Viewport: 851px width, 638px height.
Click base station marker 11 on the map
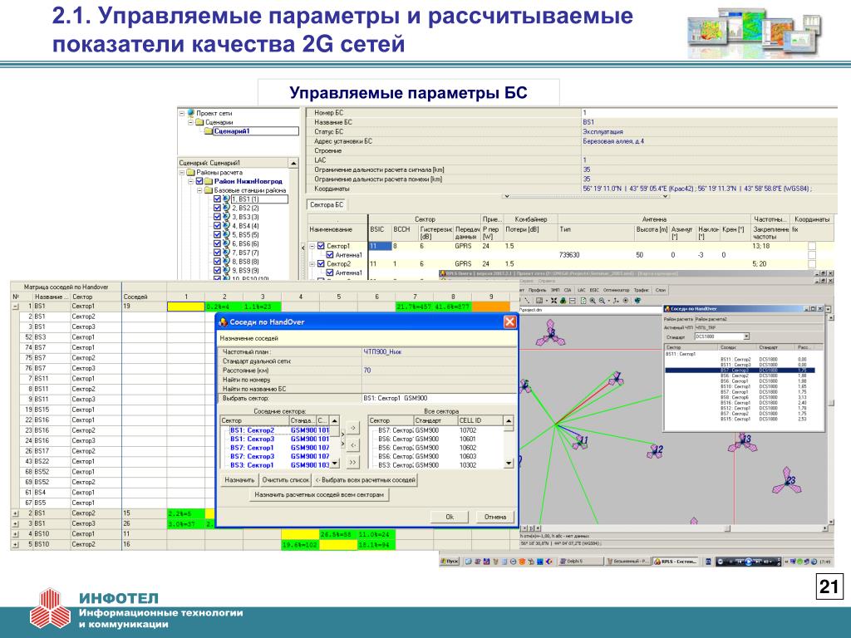pyautogui.click(x=579, y=442)
